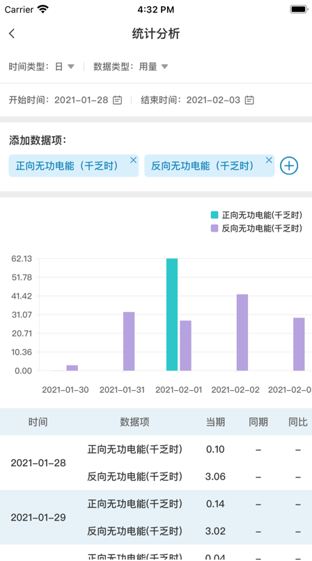The width and height of the screenshot is (312, 561).
Task: Select the 2021-01-29 table row date
Action: click(38, 518)
